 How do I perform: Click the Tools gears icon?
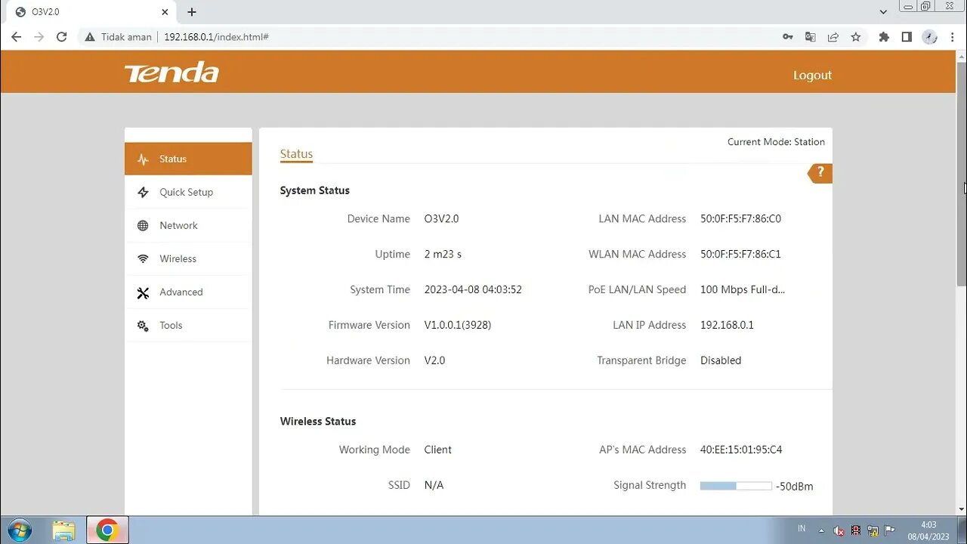143,326
